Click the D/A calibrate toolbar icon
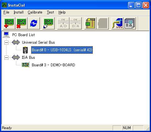The image size is (151, 132). point(75,23)
